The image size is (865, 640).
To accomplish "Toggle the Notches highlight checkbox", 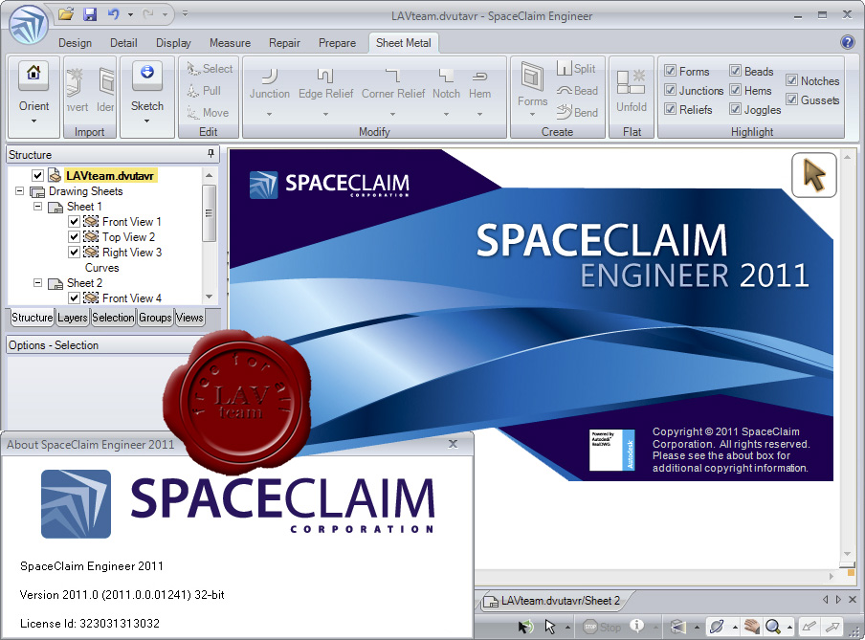I will pyautogui.click(x=791, y=80).
